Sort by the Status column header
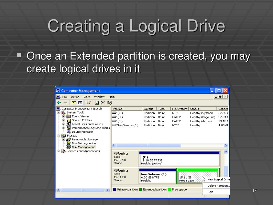Screen dimensions: 273x205 click(203, 109)
